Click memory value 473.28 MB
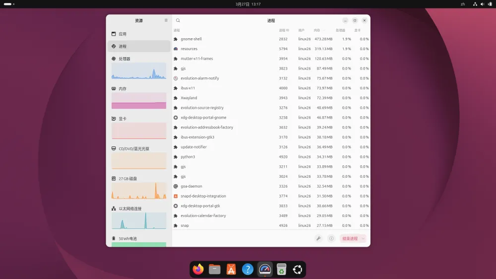 point(323,39)
